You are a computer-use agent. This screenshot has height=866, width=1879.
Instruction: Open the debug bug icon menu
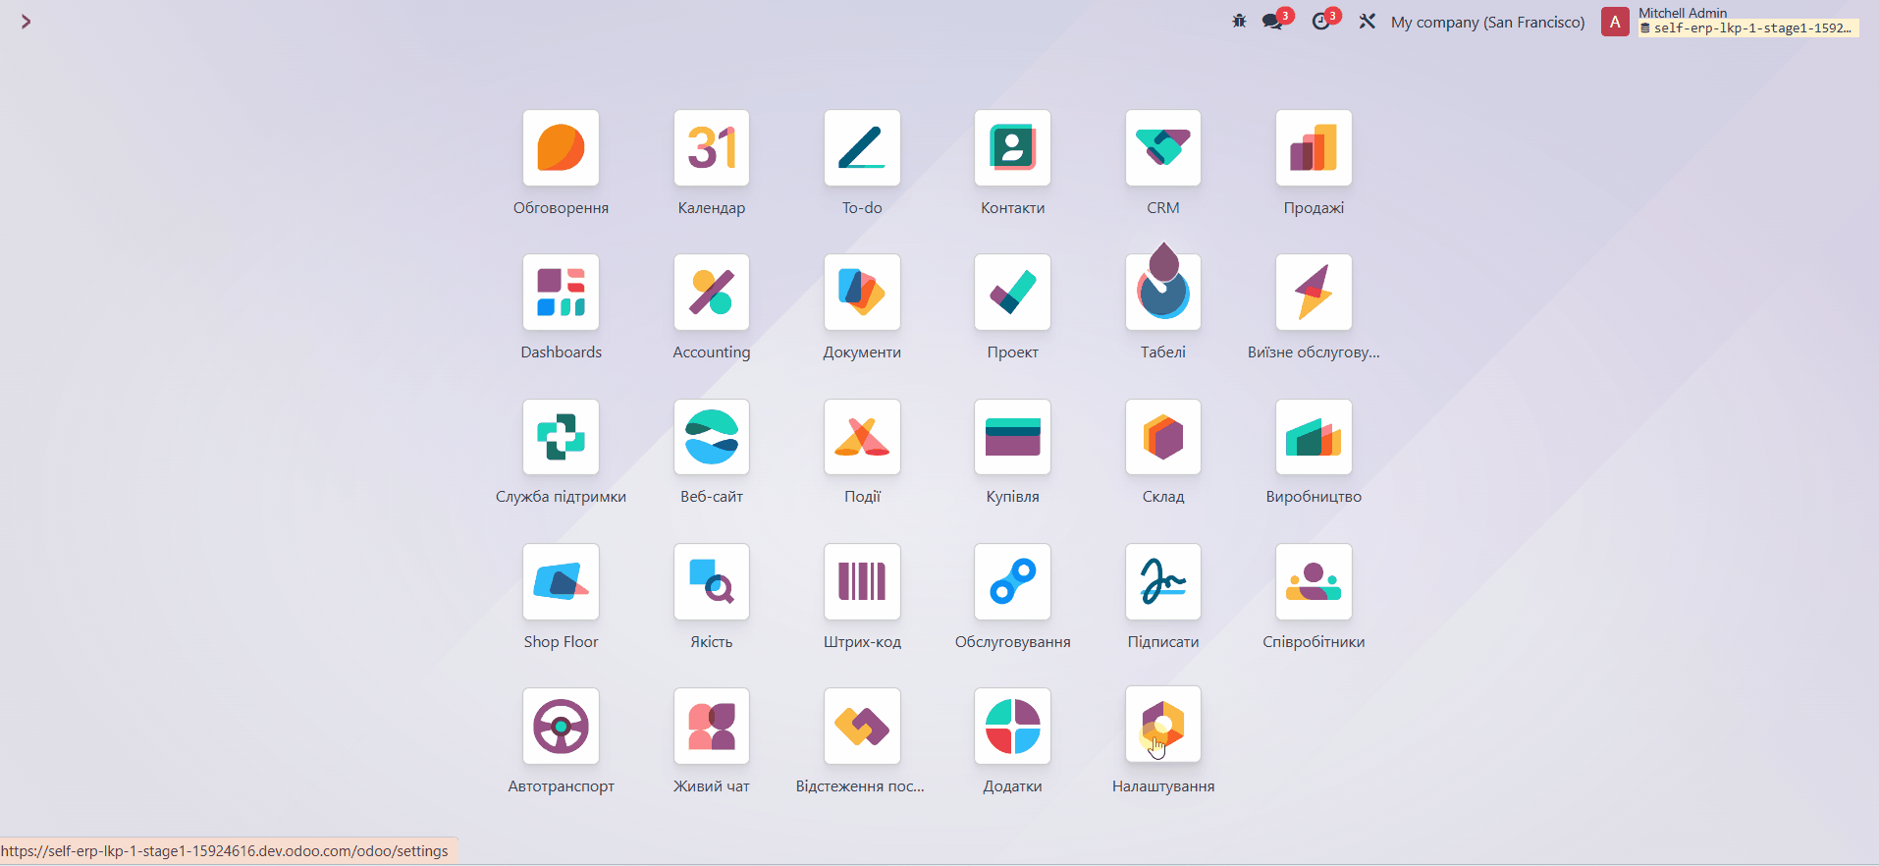[1239, 22]
